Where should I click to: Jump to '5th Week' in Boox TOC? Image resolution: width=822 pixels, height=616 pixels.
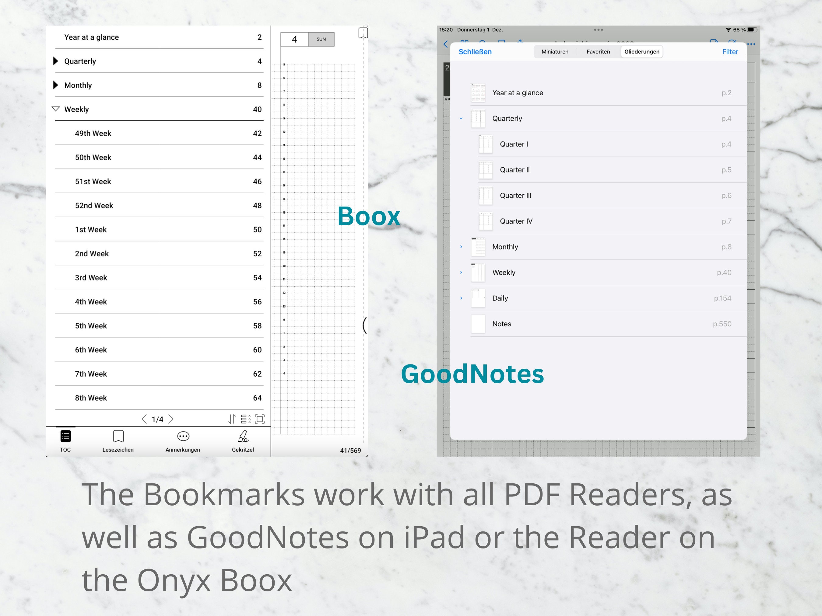click(159, 325)
